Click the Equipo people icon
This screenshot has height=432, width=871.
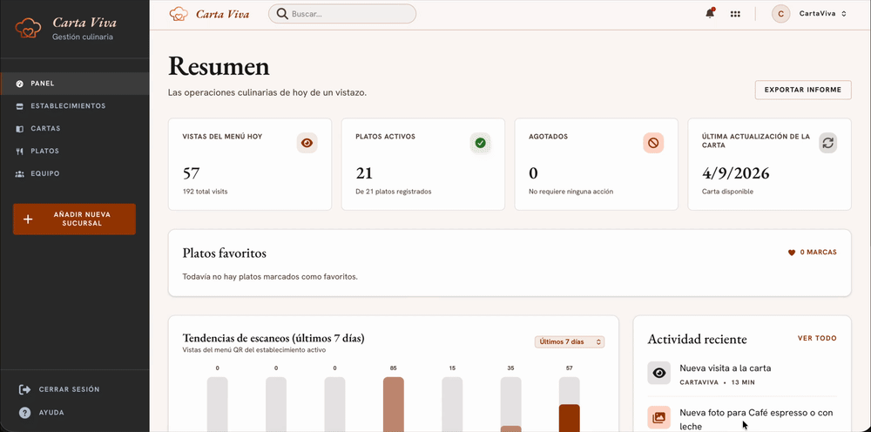click(20, 174)
